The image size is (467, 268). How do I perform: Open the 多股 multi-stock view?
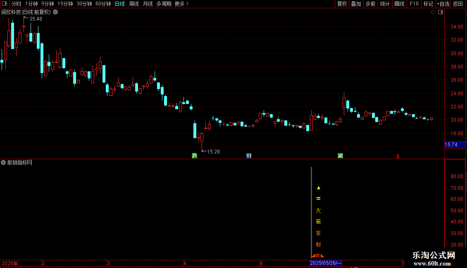pos(370,4)
